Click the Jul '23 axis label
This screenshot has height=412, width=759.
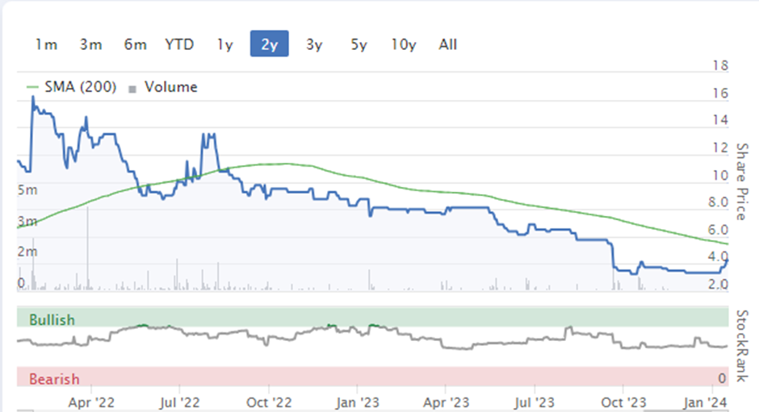pos(535,403)
